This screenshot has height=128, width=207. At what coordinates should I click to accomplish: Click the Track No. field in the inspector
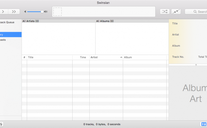tap(178, 57)
